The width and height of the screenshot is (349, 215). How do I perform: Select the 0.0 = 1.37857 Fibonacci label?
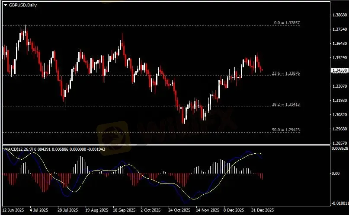point(287,22)
